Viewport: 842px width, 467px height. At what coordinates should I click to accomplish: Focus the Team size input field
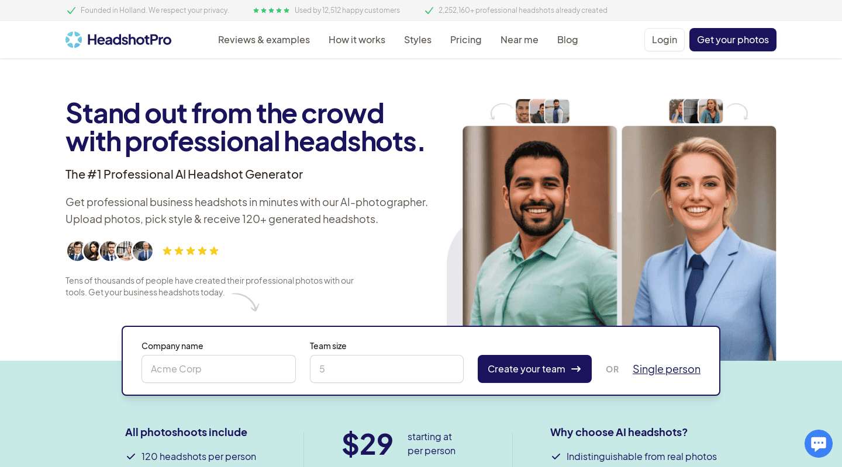point(387,369)
